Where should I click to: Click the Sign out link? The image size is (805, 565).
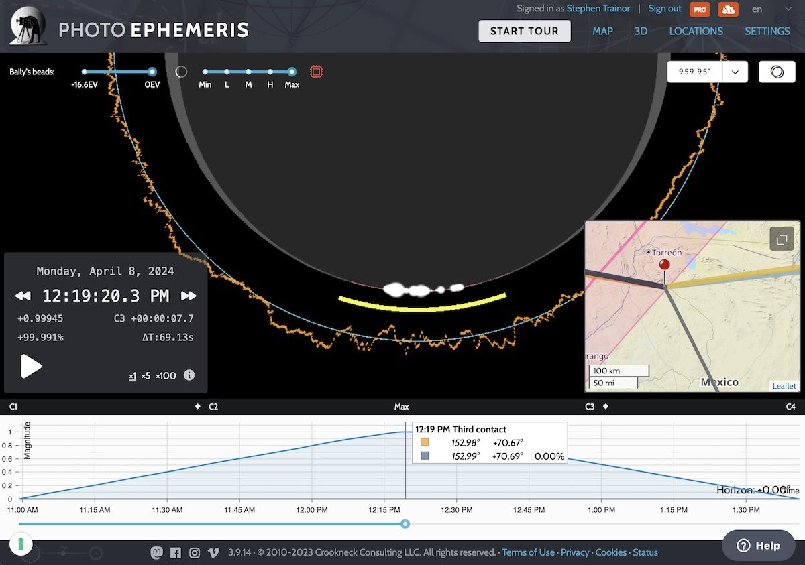(x=665, y=9)
